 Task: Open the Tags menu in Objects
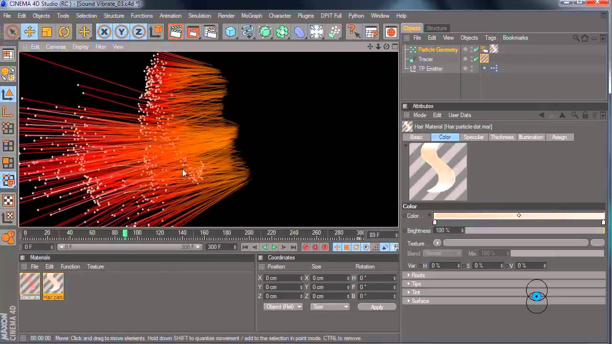pos(490,38)
